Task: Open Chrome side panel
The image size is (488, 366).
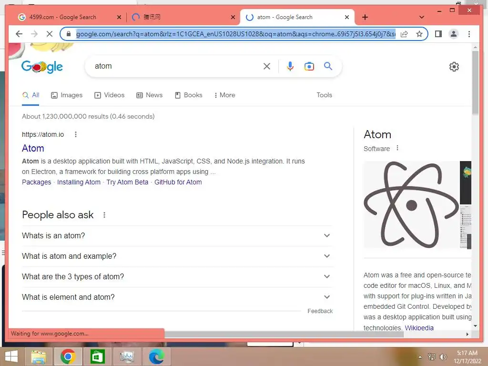Action: (438, 34)
